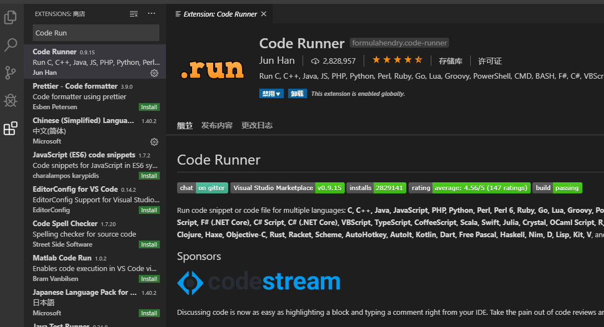Open the 禁用 disable dropdown
Image resolution: width=604 pixels, height=327 pixels.
271,94
